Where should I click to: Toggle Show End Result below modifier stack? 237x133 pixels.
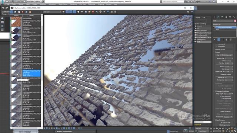[219, 40]
